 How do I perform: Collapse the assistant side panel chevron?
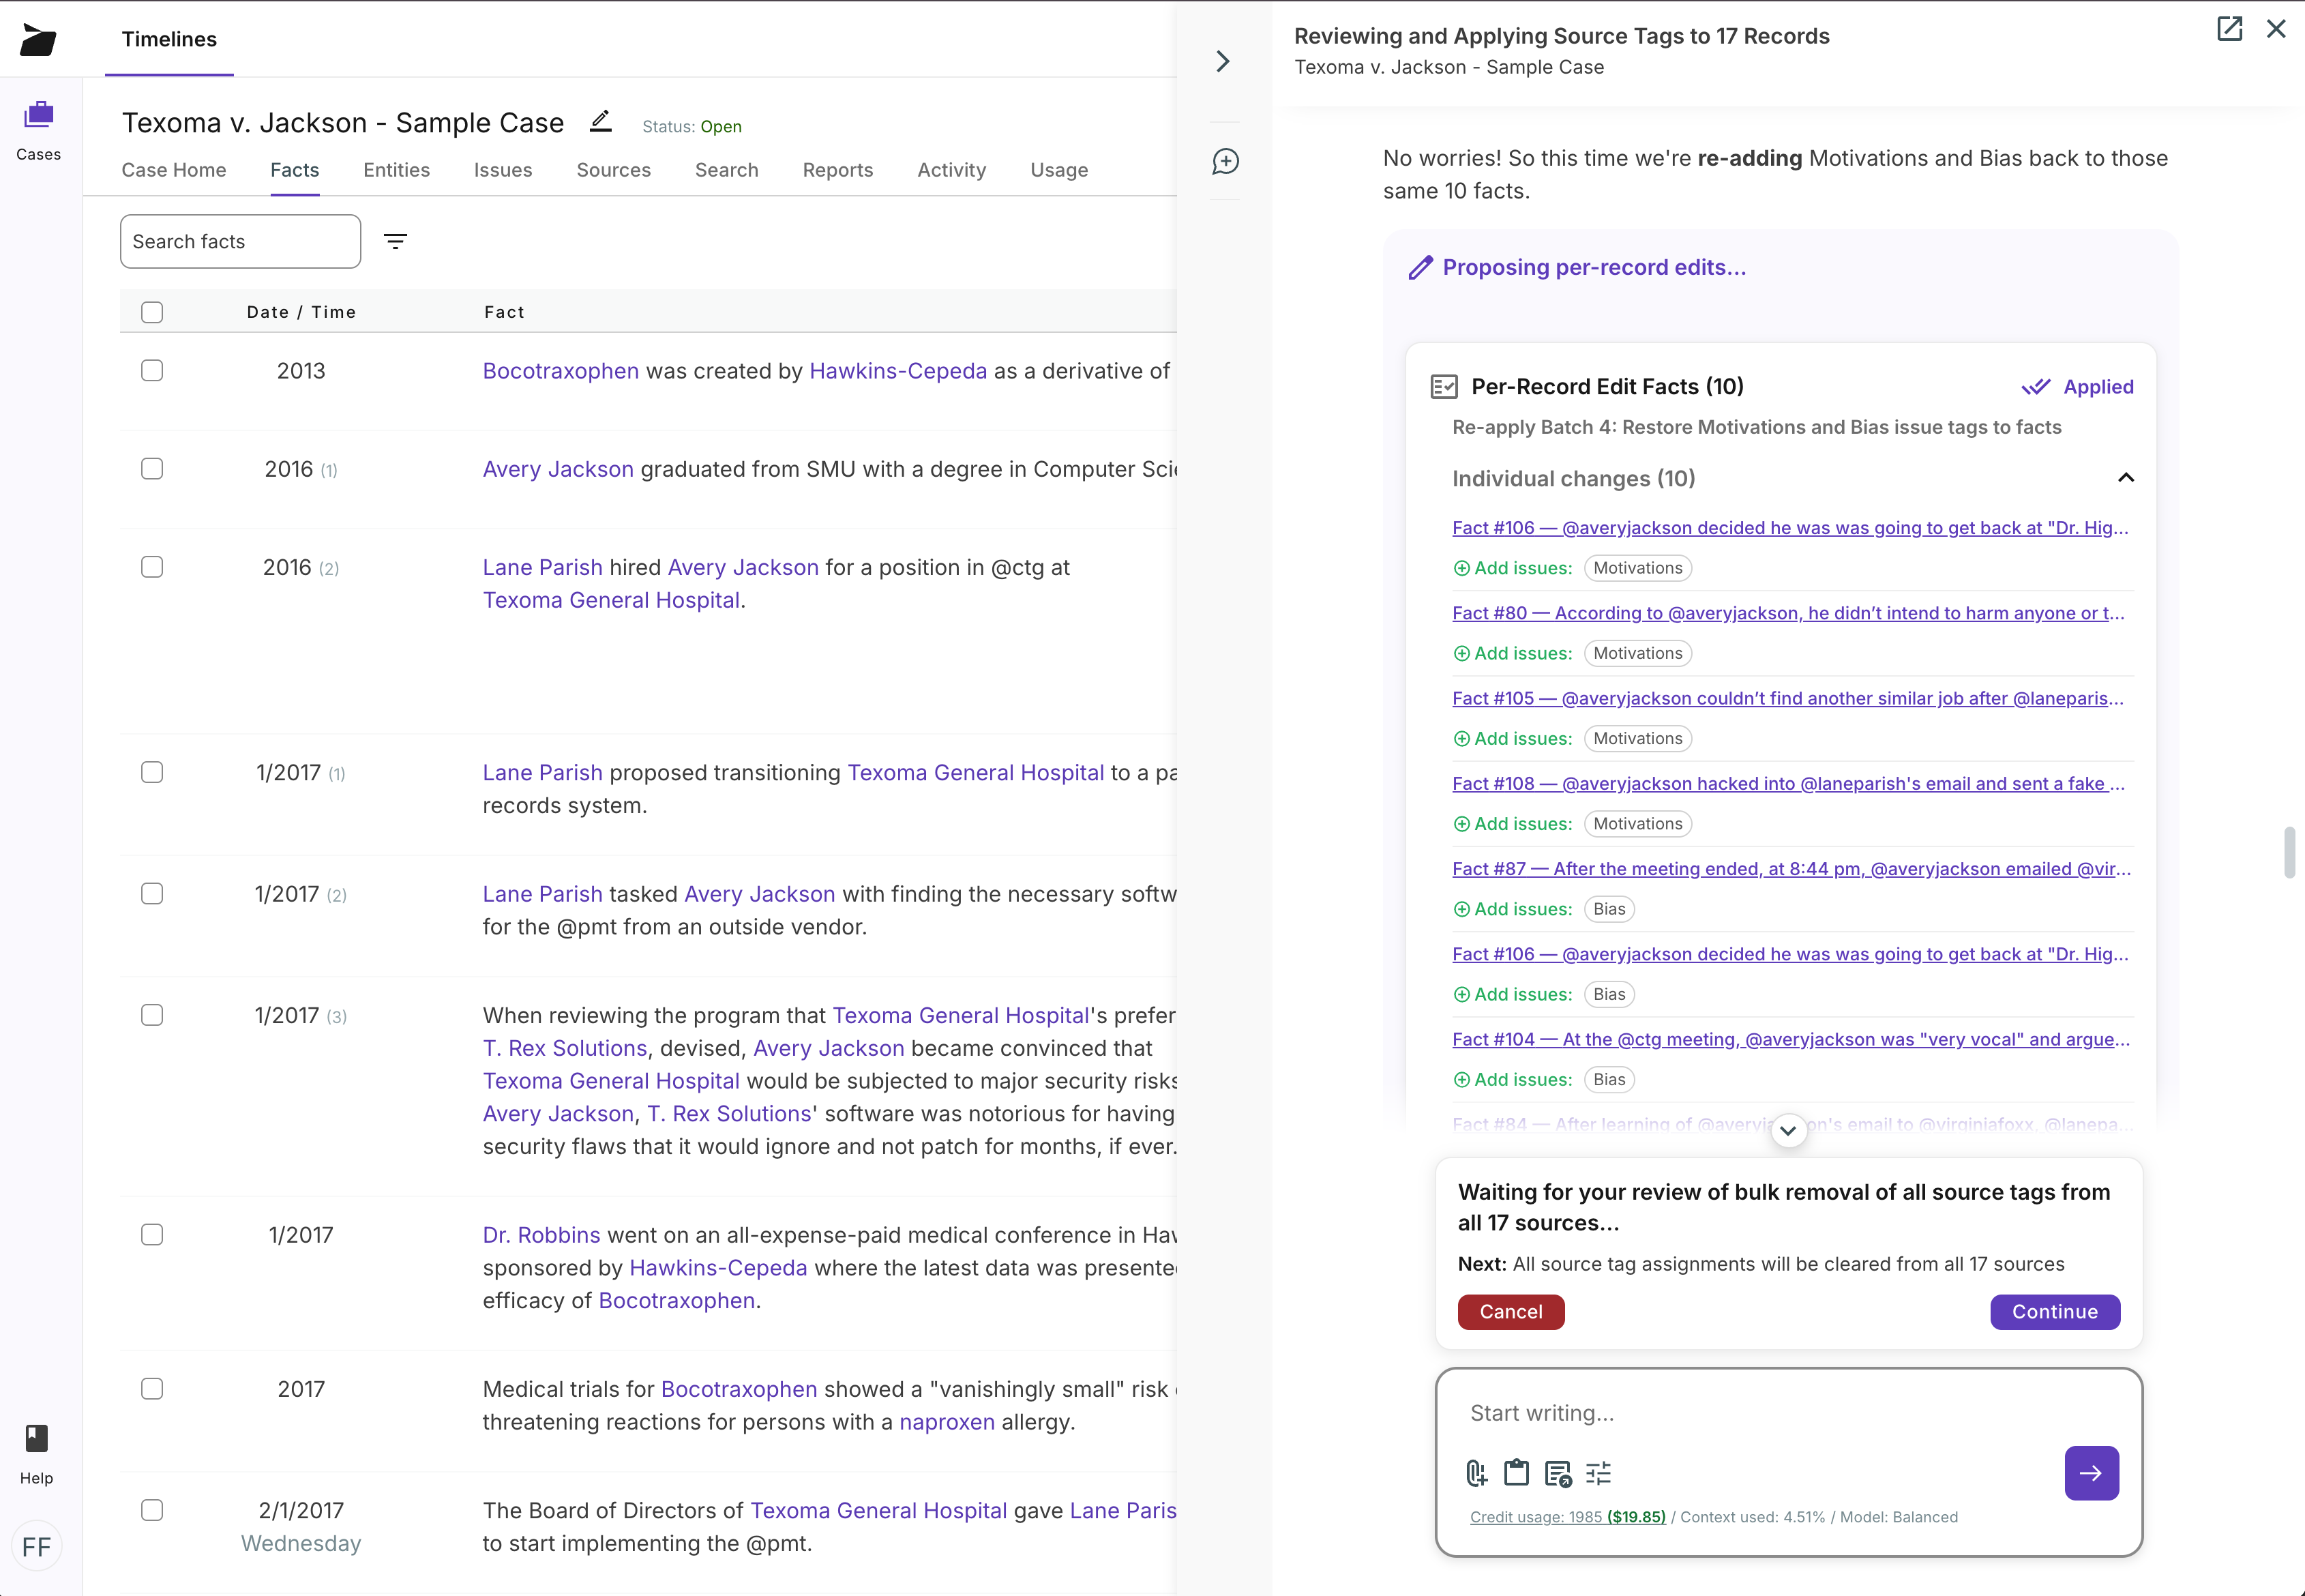pos(1223,61)
